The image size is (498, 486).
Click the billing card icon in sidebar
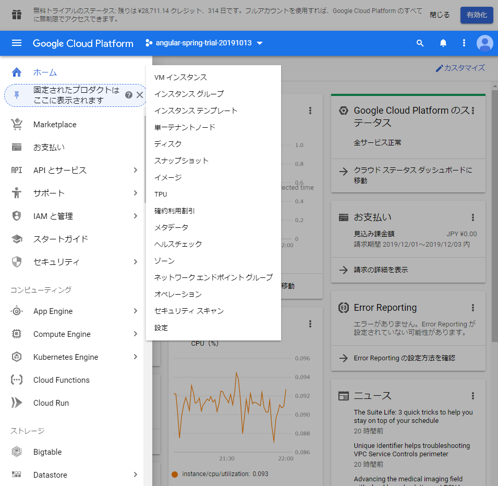[17, 147]
